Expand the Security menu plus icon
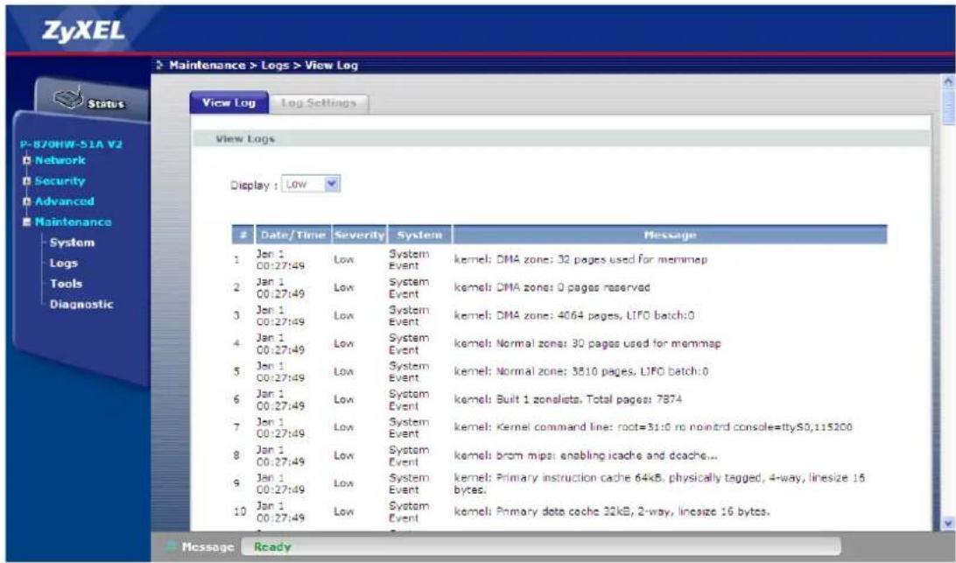956x563 pixels. [x=27, y=181]
